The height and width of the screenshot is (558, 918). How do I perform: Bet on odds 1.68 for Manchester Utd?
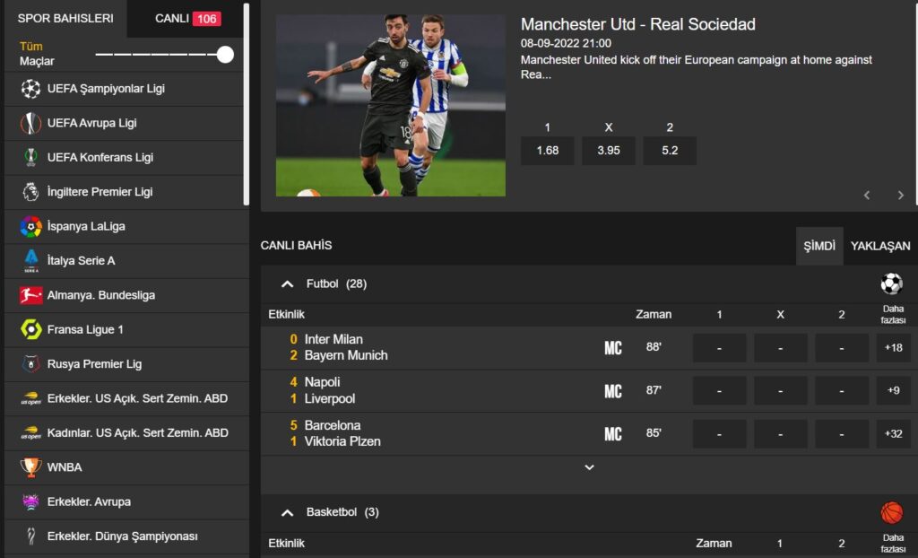coord(547,151)
